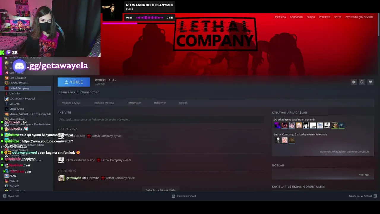The width and height of the screenshot is (380, 214).
Task: Click the Liar's Bar game icon
Action: (x=7, y=93)
